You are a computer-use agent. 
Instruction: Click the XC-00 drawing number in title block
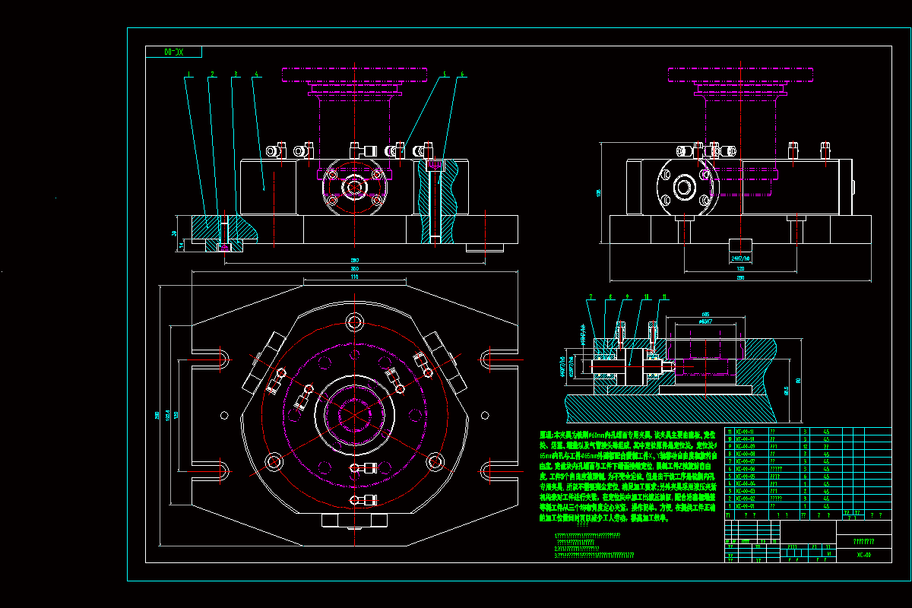click(x=863, y=555)
